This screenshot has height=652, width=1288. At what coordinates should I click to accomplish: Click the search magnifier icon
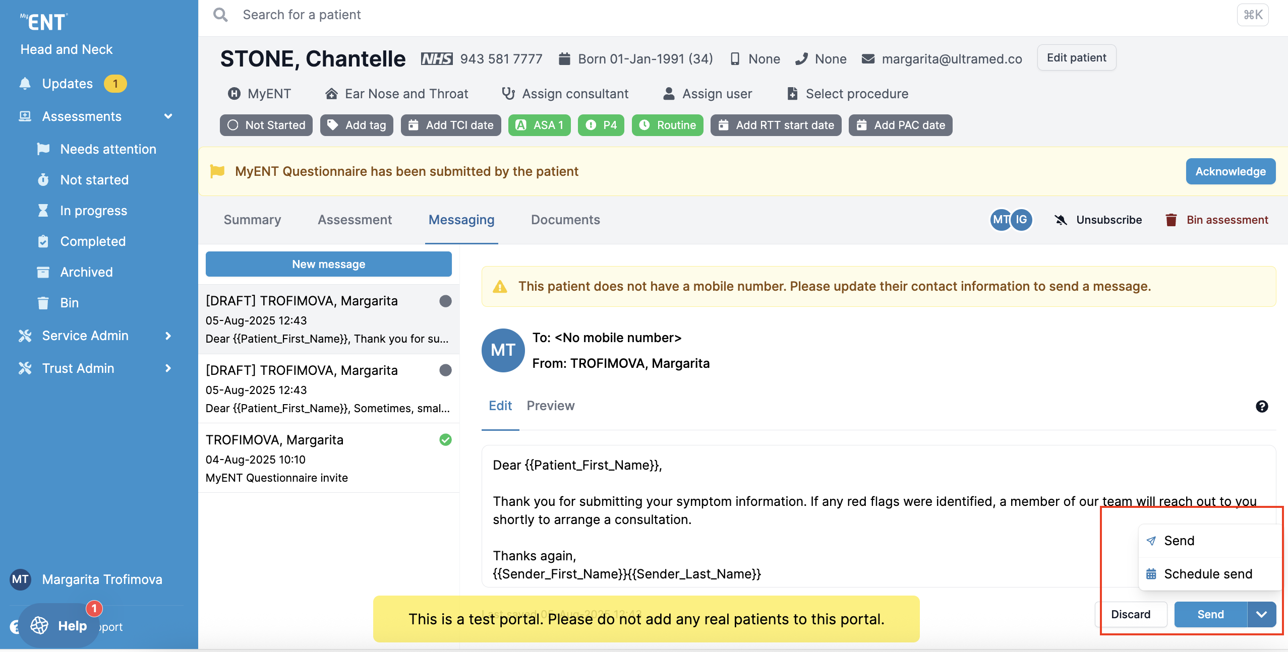click(220, 15)
